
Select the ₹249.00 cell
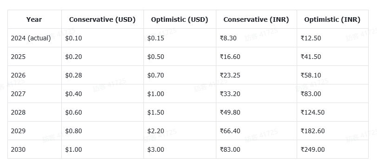point(332,149)
